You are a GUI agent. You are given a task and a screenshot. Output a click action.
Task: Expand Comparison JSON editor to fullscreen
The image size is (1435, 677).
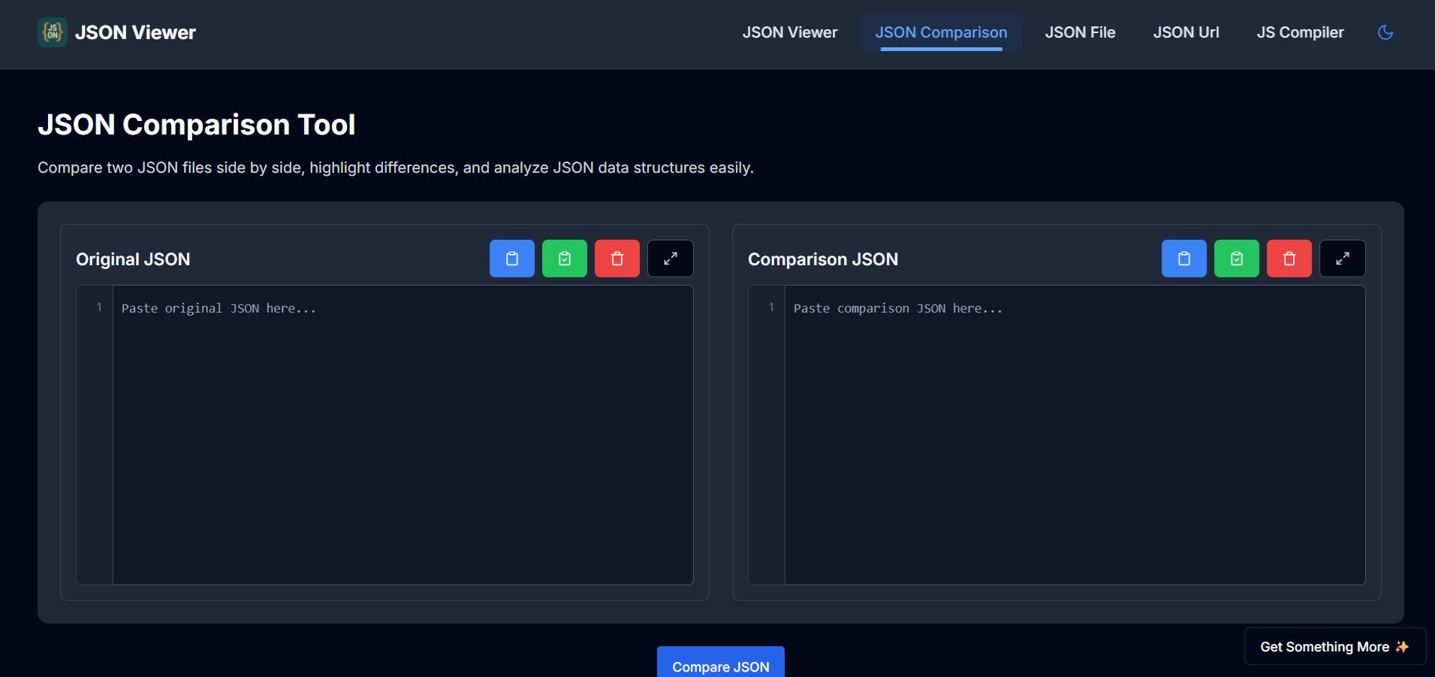point(1342,258)
